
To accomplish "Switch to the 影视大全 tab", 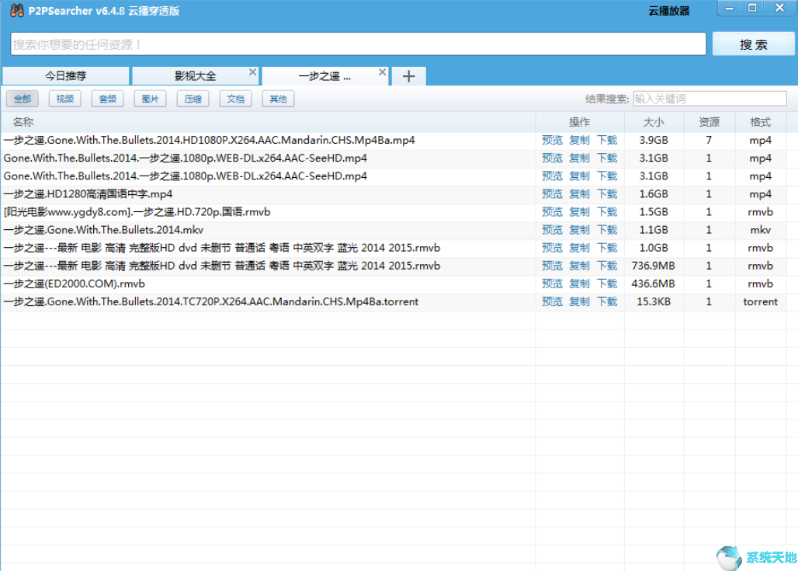I will (195, 76).
